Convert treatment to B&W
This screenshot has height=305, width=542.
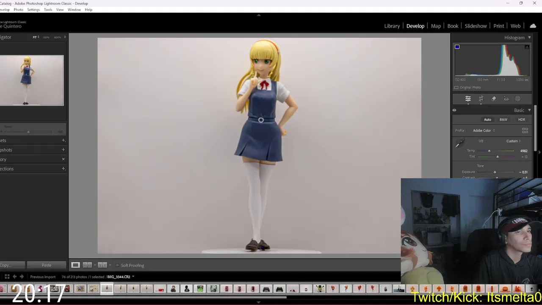click(503, 119)
